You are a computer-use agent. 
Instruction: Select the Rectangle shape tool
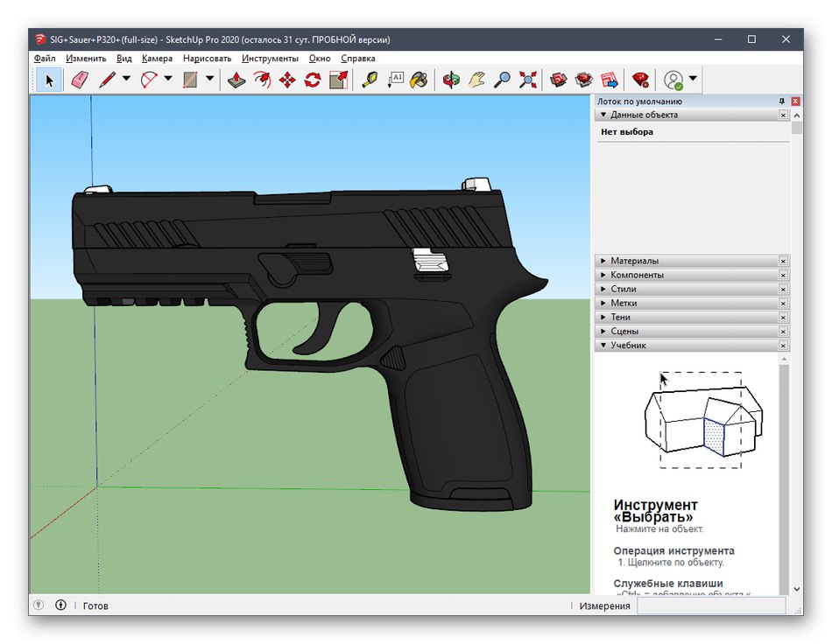click(x=190, y=80)
